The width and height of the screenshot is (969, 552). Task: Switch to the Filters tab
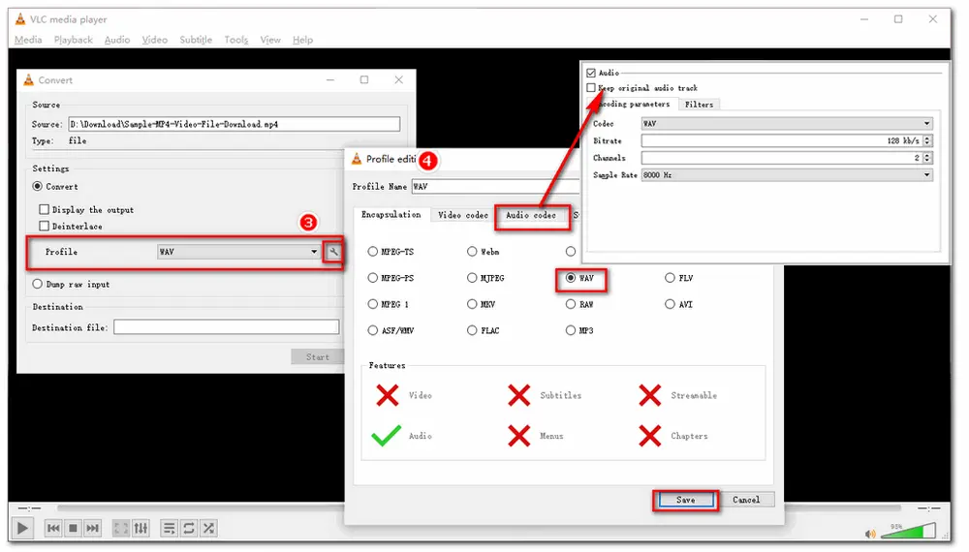click(699, 105)
